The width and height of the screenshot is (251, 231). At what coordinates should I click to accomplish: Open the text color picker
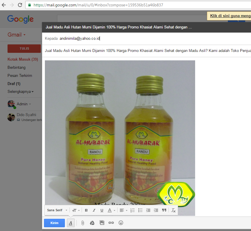click(x=111, y=210)
